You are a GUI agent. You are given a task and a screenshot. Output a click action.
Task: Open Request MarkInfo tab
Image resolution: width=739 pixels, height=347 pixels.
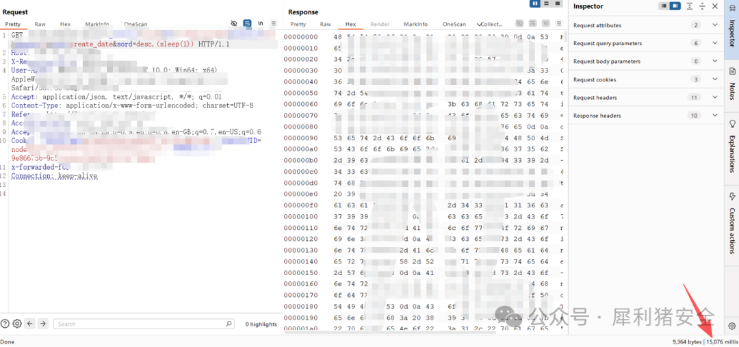pos(97,24)
